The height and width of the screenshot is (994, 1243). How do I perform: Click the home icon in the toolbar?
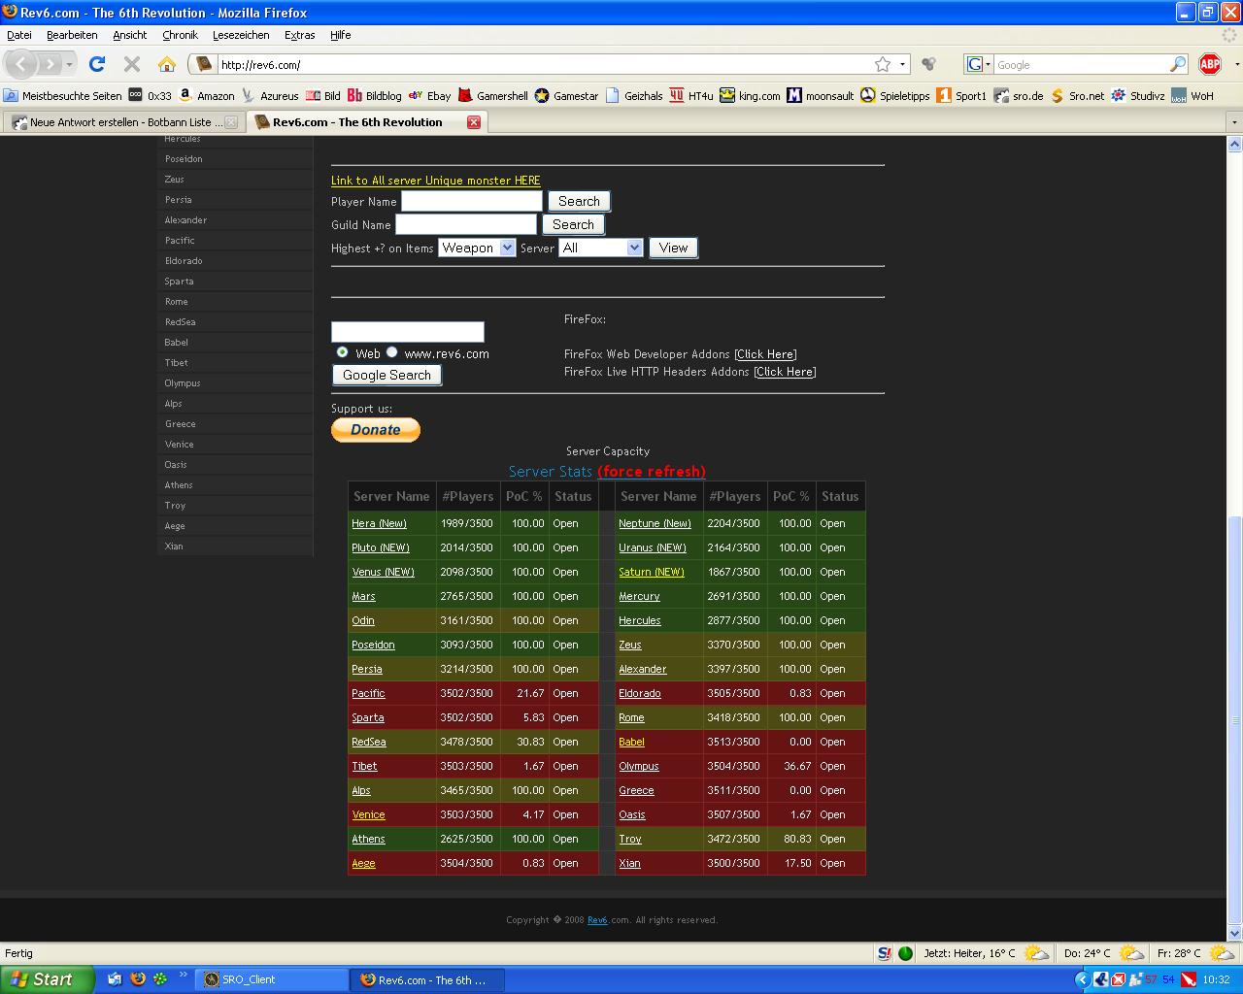click(167, 64)
